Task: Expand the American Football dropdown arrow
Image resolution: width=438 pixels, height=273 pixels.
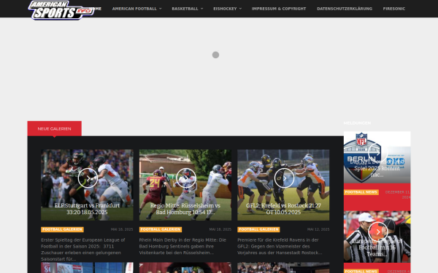Action: pyautogui.click(x=161, y=9)
